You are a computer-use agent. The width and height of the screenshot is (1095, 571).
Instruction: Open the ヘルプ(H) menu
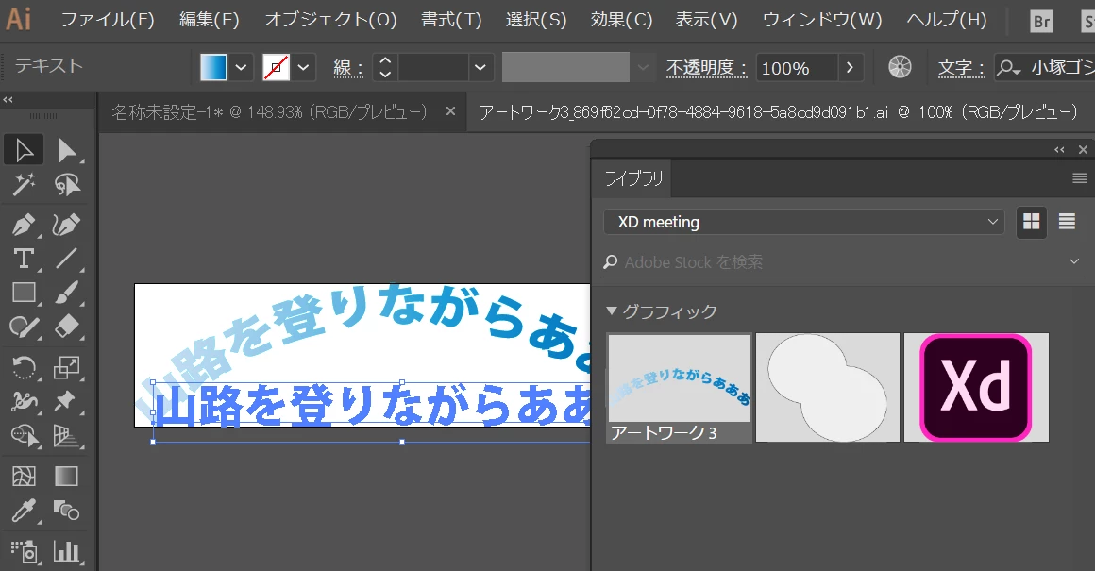pos(946,20)
